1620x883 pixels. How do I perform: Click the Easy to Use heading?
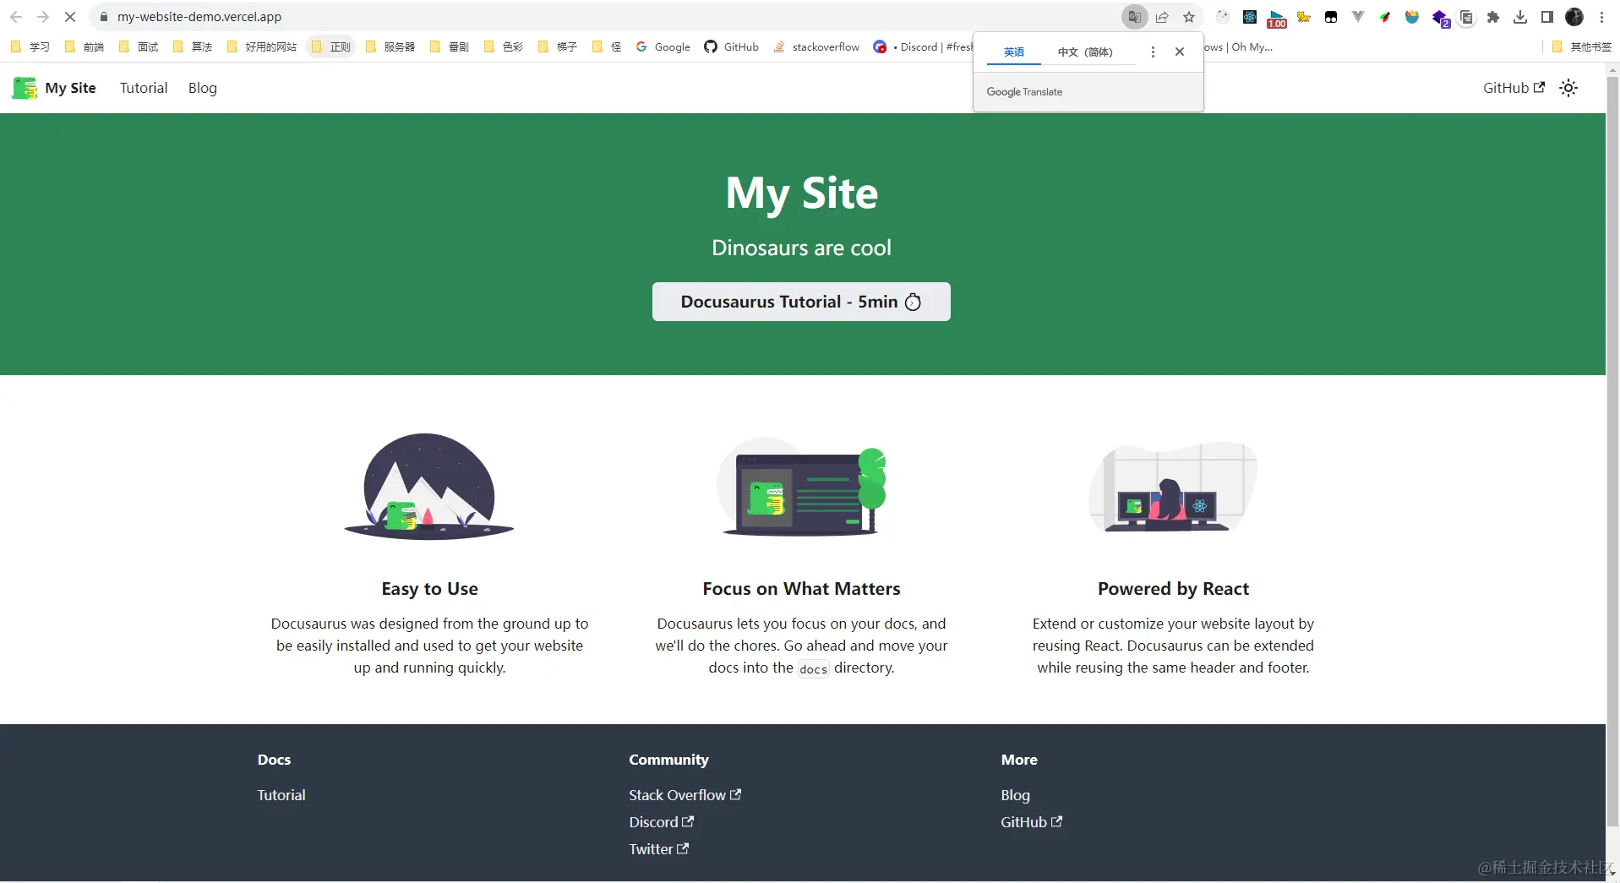(429, 589)
